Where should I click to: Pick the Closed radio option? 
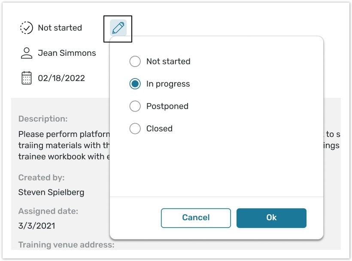tap(135, 128)
